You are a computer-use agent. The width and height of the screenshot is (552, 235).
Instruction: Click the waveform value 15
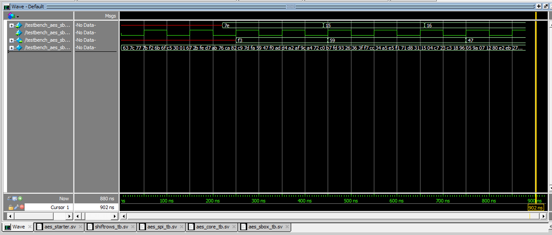pos(328,25)
